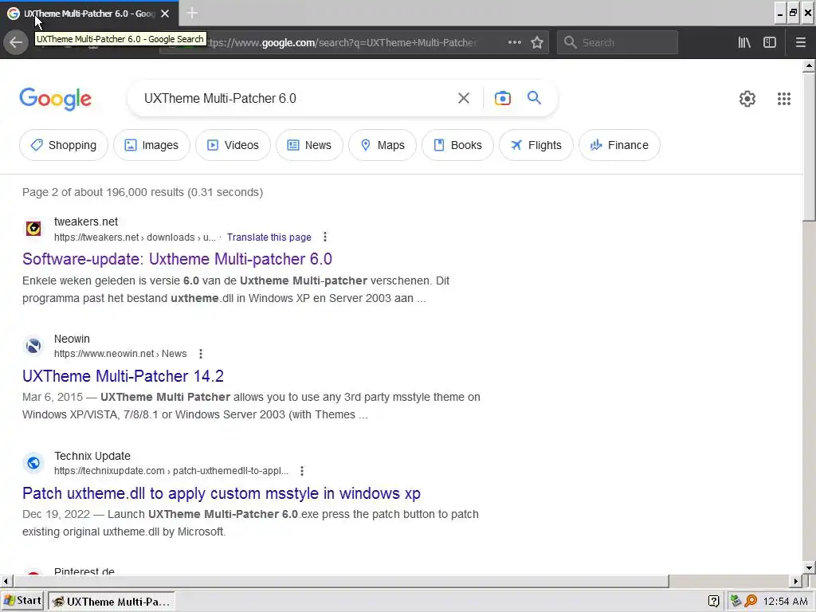816x612 pixels.
Task: Open page actions three-dot menu in address bar
Action: point(514,42)
